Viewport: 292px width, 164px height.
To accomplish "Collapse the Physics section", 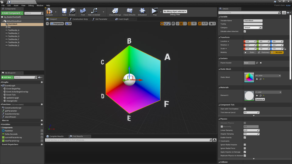I will 219,119.
